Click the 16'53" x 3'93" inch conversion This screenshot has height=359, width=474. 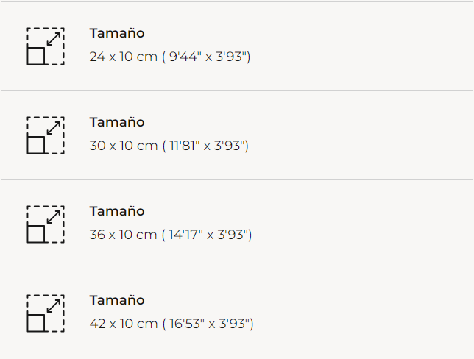pyautogui.click(x=211, y=324)
